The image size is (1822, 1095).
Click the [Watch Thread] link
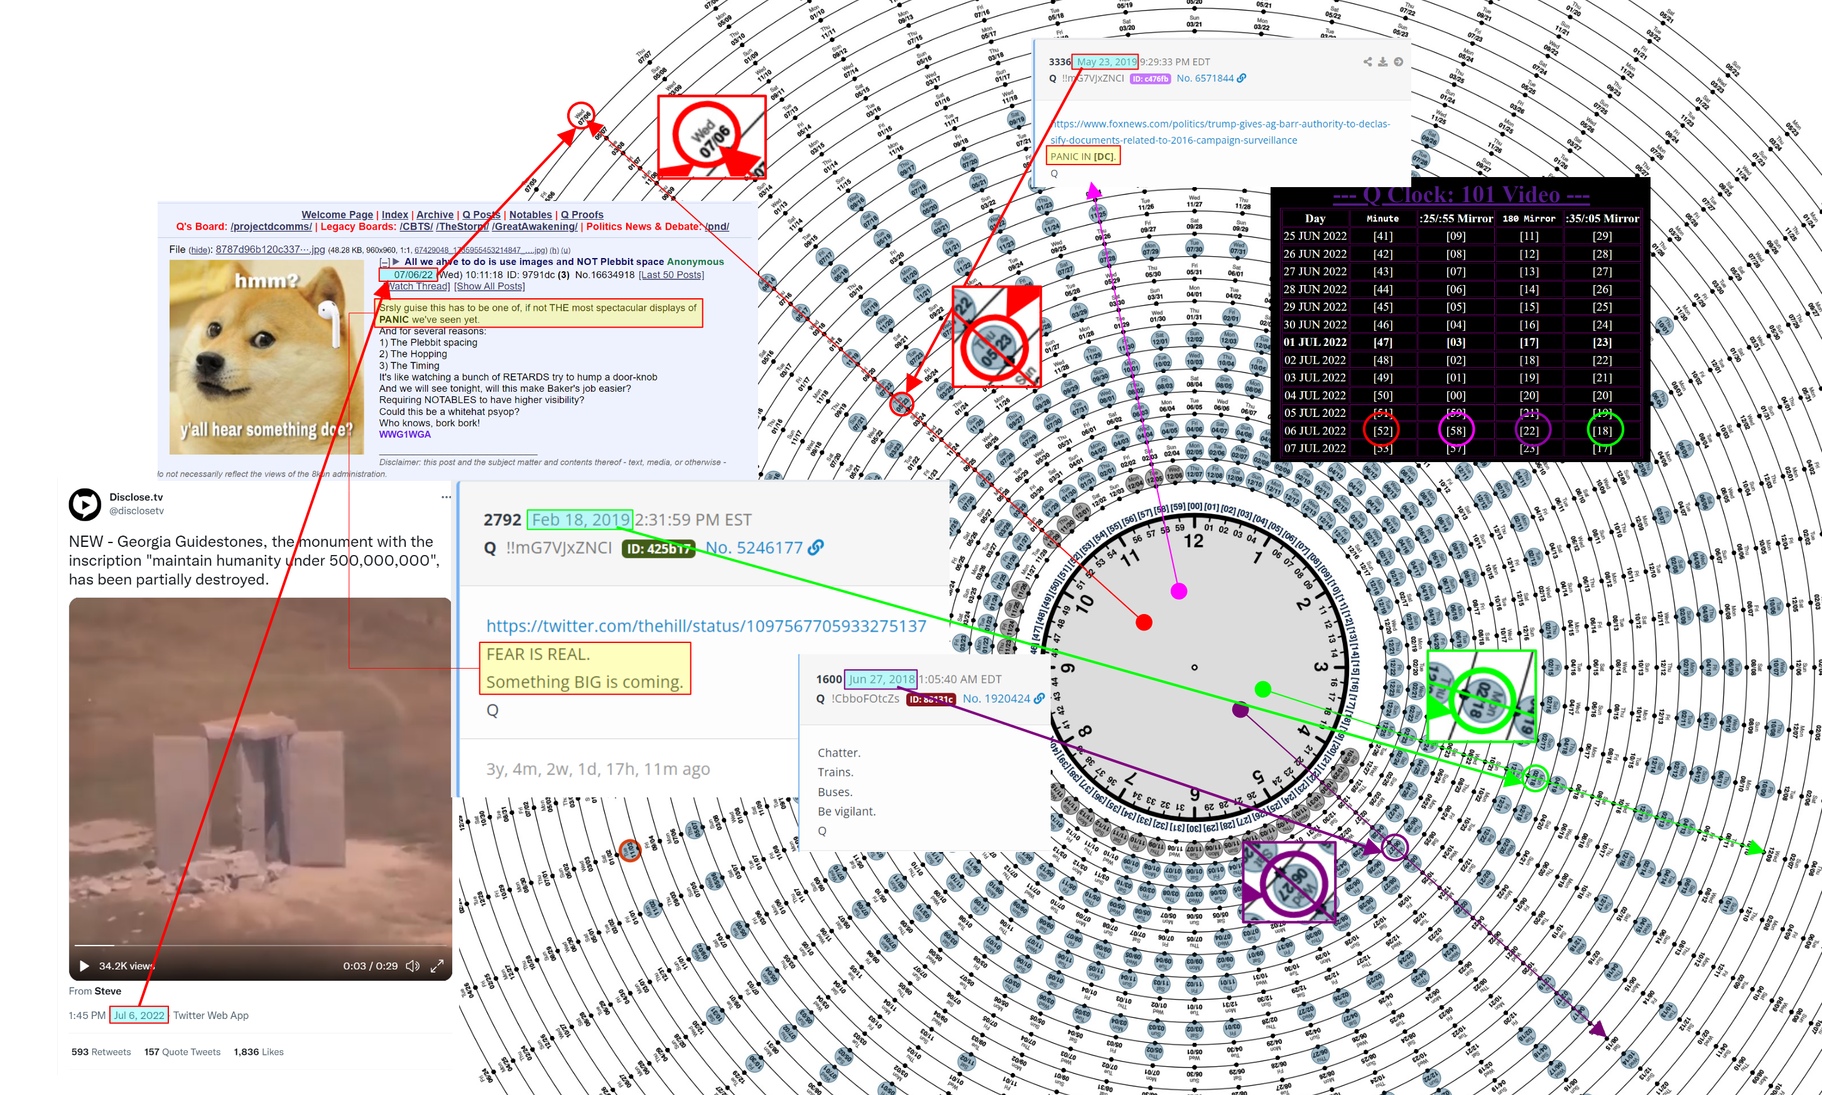coord(416,286)
